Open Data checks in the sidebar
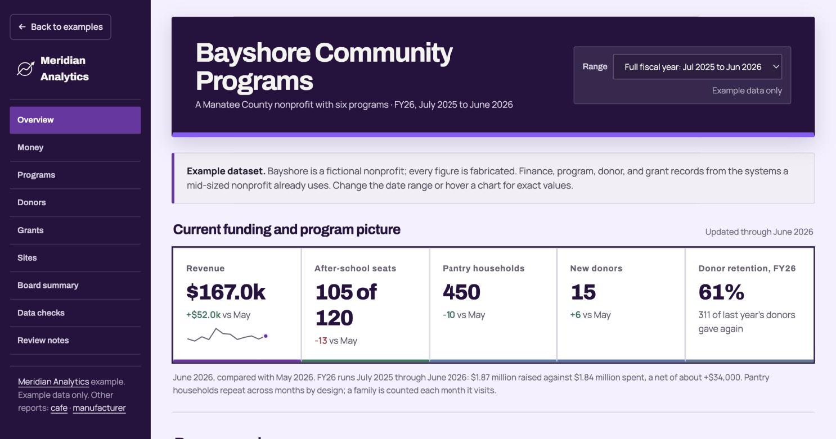This screenshot has height=439, width=836. (x=75, y=313)
